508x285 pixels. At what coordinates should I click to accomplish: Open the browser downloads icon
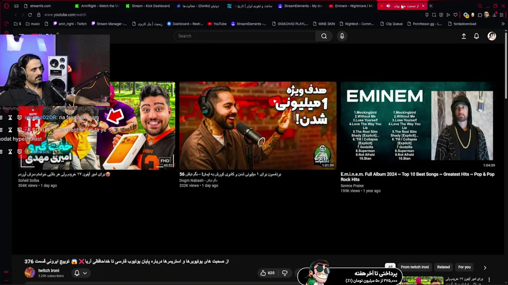[495, 15]
